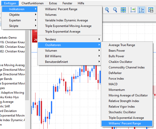Screen dimensions: 156x129
Task: Select Stochastic Oscillator
Action: point(127,112)
